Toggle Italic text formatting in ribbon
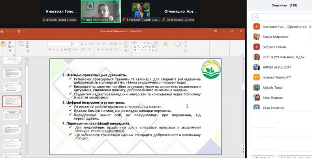This screenshot has height=158, width=312. (52, 50)
